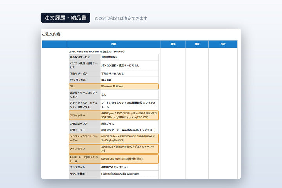Click the PCリサイクル row label
Image resolution: width=282 pixels, height=188 pixels.
pos(78,80)
